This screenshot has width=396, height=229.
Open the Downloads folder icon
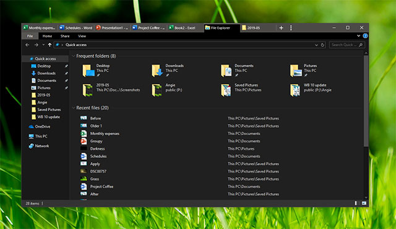[157, 70]
